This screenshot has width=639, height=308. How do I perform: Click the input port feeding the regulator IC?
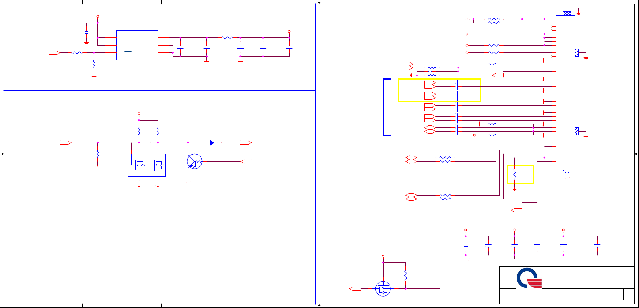[54, 53]
